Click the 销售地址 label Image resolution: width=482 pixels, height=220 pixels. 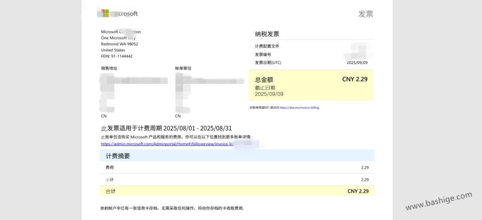[x=109, y=69]
